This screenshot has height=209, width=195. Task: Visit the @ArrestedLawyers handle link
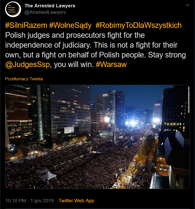(45, 12)
